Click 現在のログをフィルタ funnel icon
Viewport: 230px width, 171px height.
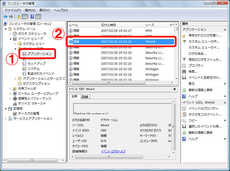coord(184,60)
